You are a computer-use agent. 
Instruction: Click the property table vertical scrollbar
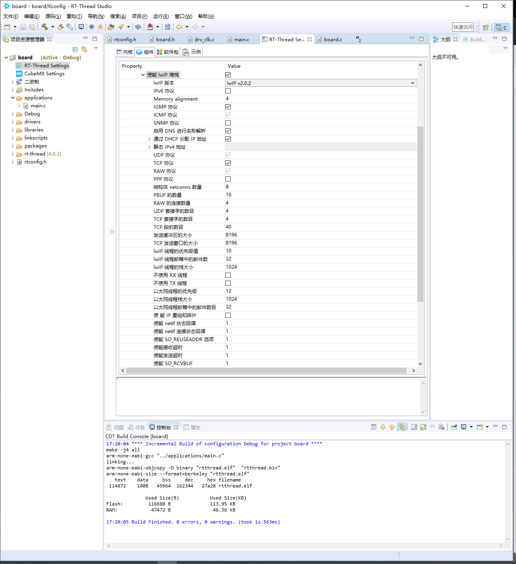point(420,214)
